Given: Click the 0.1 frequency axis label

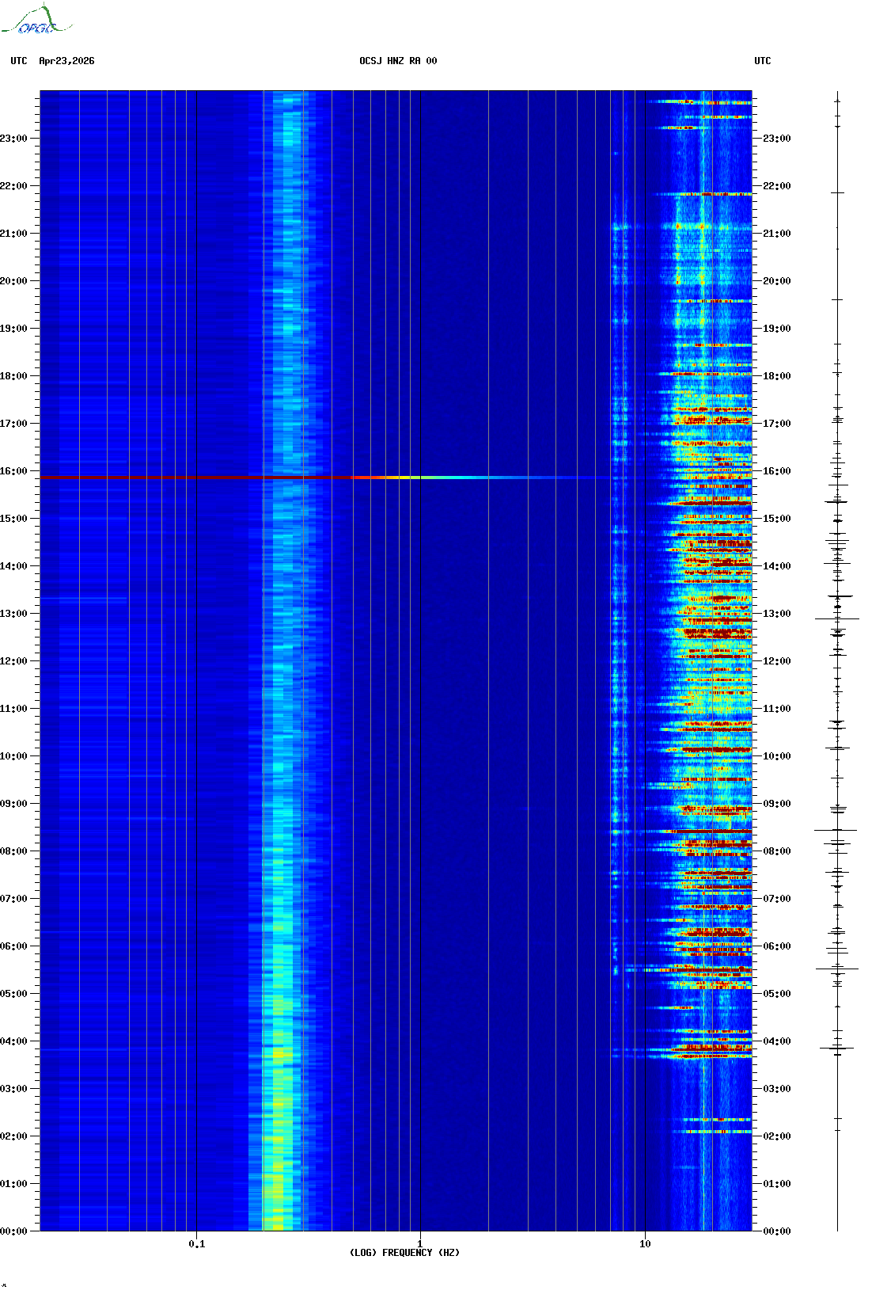Looking at the screenshot, I should (x=197, y=1244).
